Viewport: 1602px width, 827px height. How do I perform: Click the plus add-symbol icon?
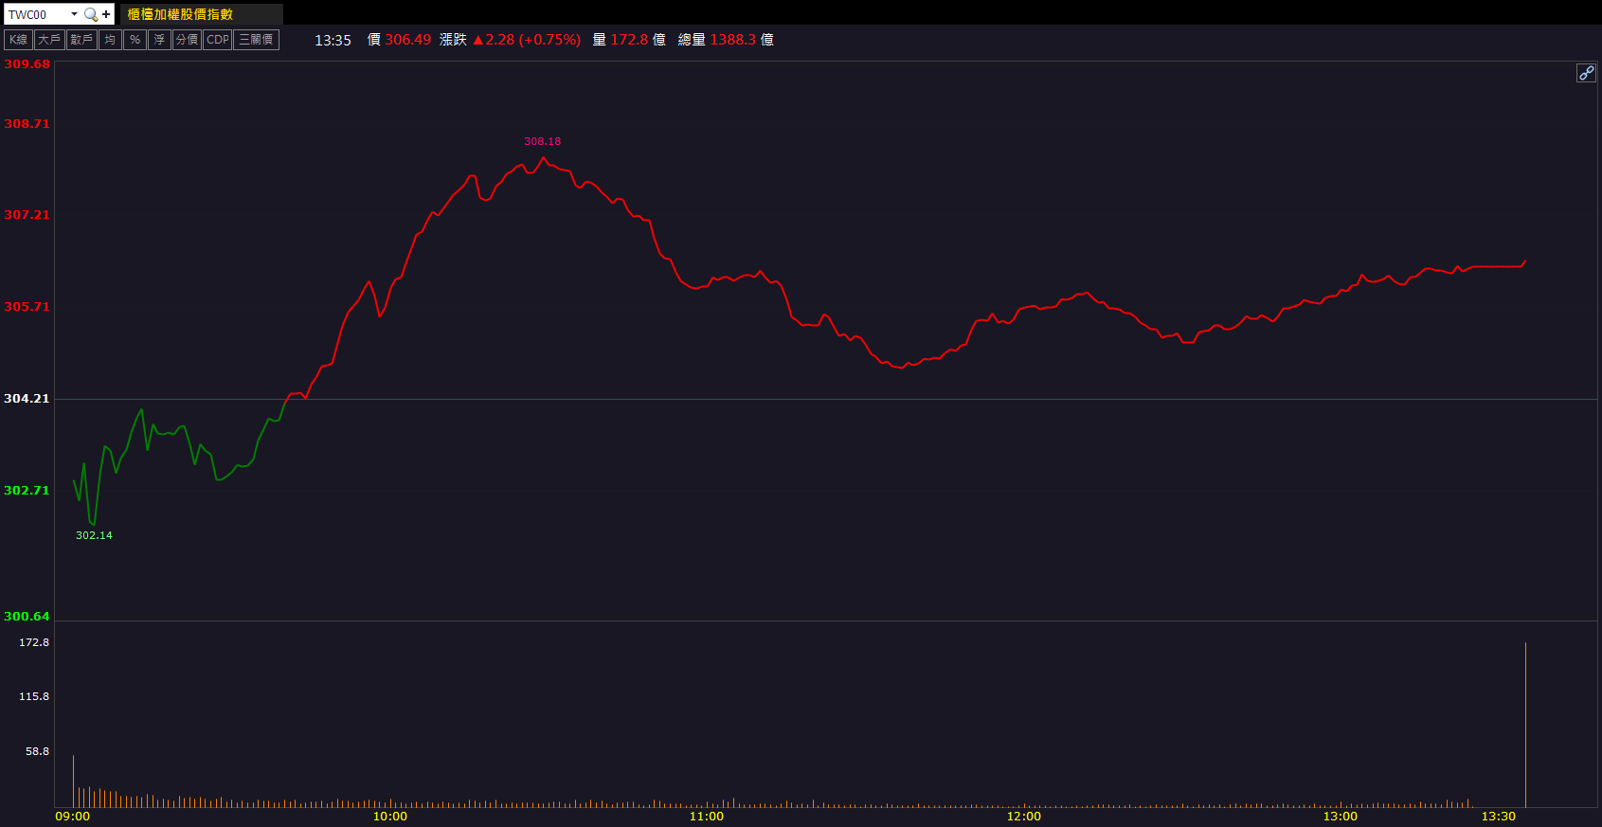(x=106, y=14)
